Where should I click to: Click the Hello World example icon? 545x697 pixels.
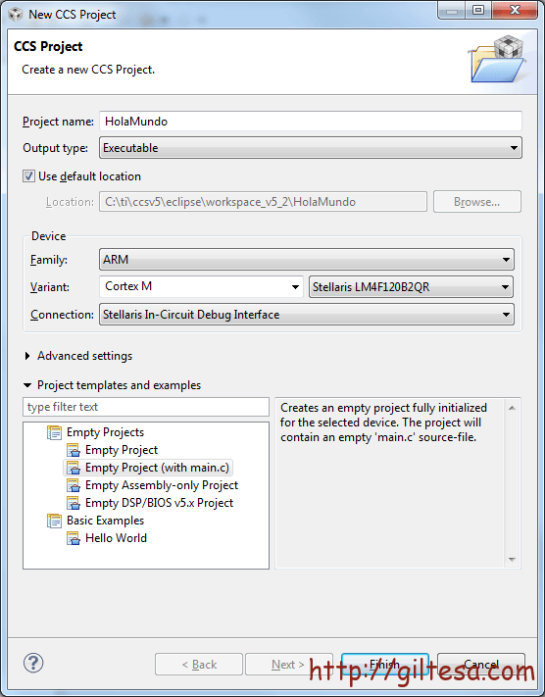tap(73, 538)
